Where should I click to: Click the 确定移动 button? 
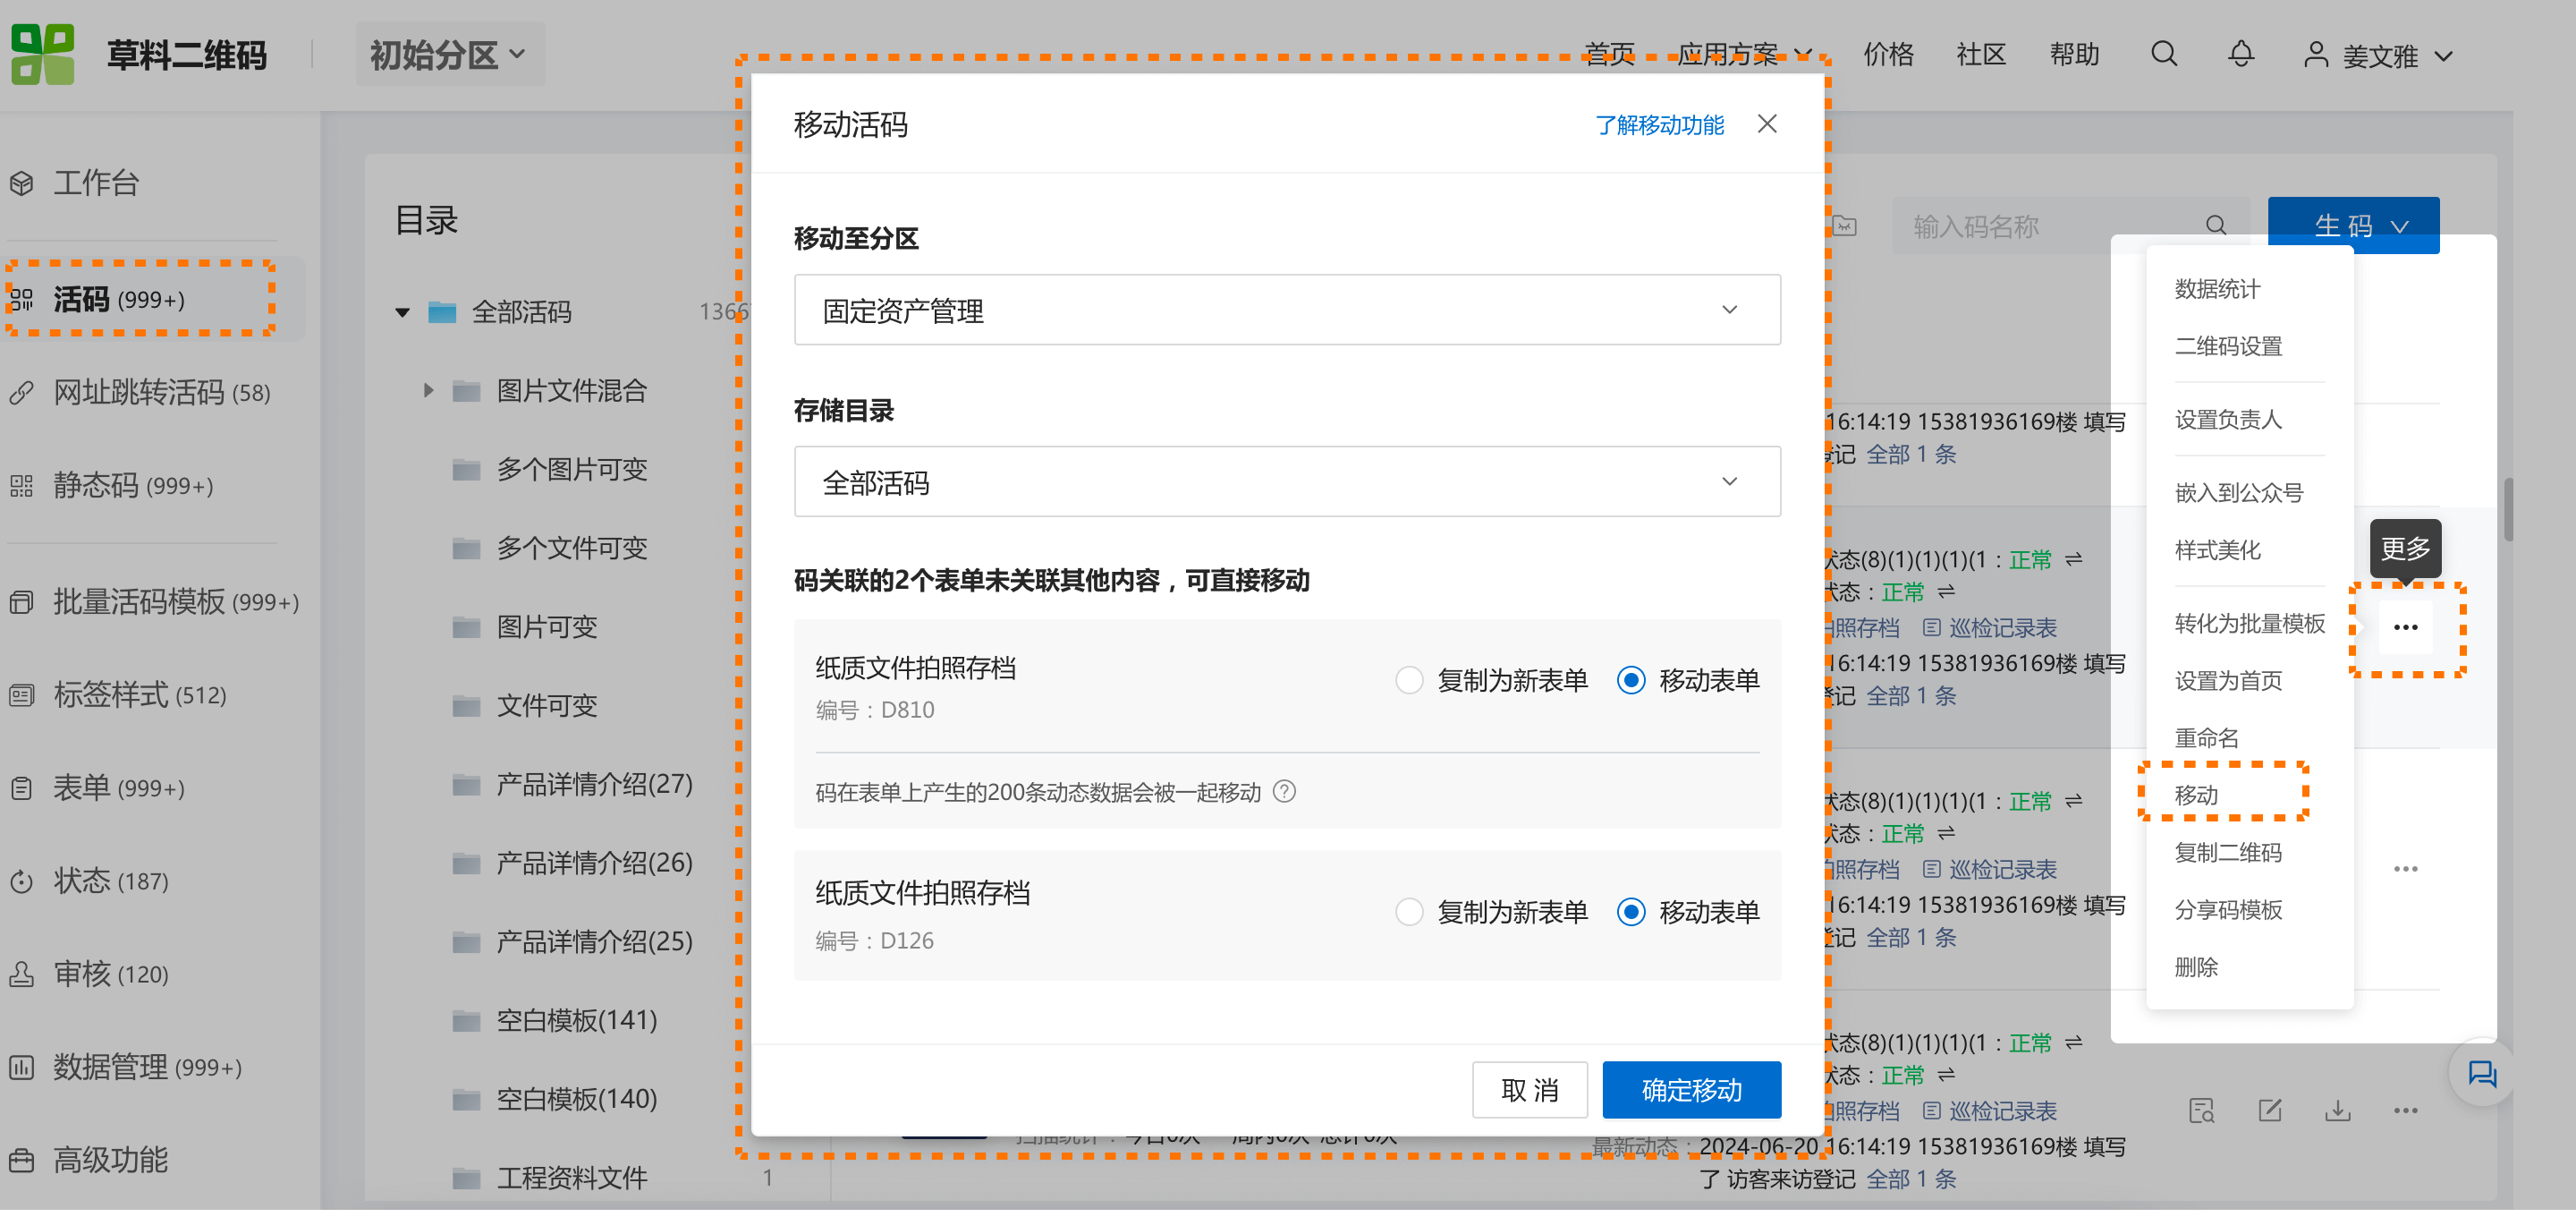pos(1691,1090)
